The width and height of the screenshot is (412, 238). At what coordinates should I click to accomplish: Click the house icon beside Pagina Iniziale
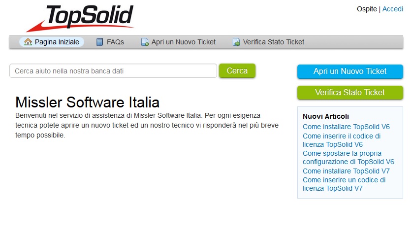(x=28, y=42)
